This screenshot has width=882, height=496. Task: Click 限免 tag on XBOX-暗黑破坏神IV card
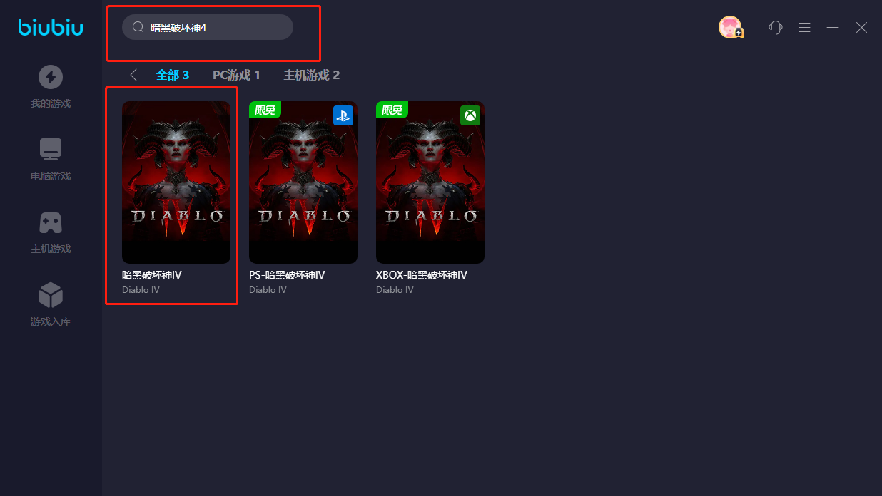[x=392, y=110]
